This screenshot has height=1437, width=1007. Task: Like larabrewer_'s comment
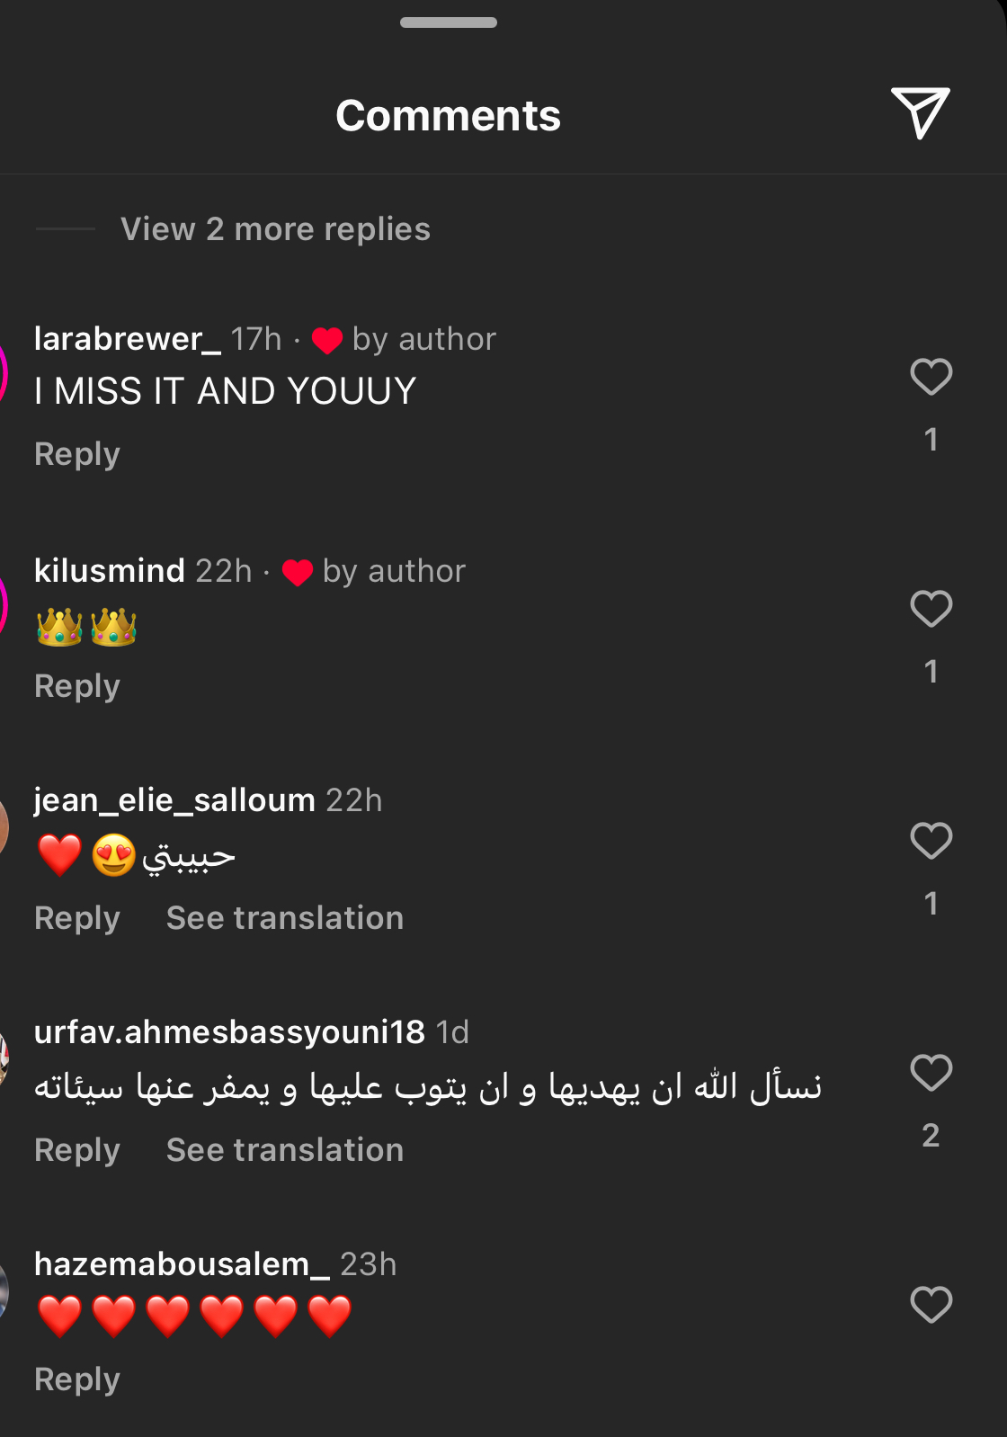tap(931, 377)
